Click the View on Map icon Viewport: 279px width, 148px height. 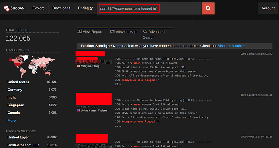[x=112, y=31]
